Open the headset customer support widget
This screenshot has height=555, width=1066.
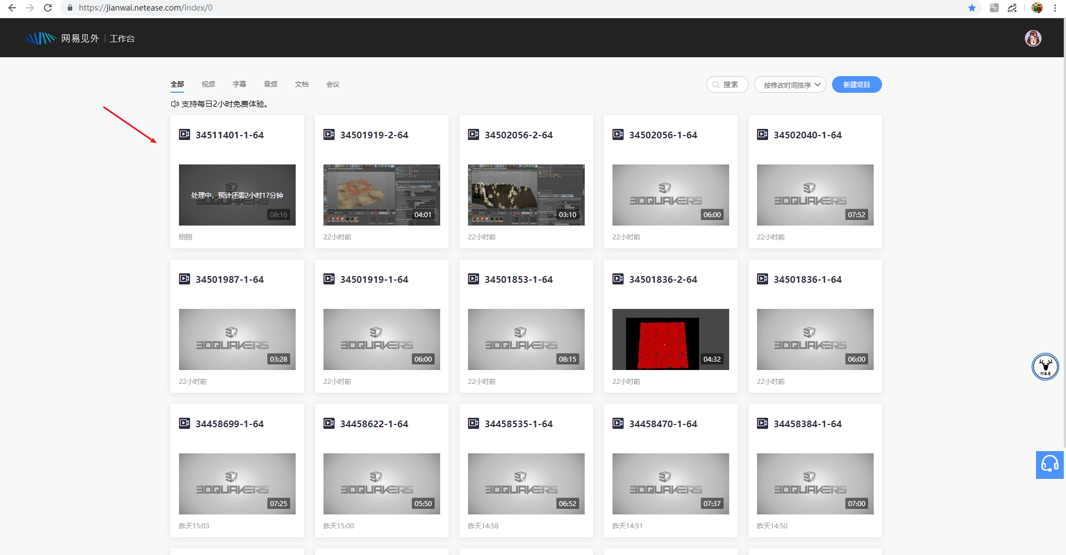click(1049, 464)
